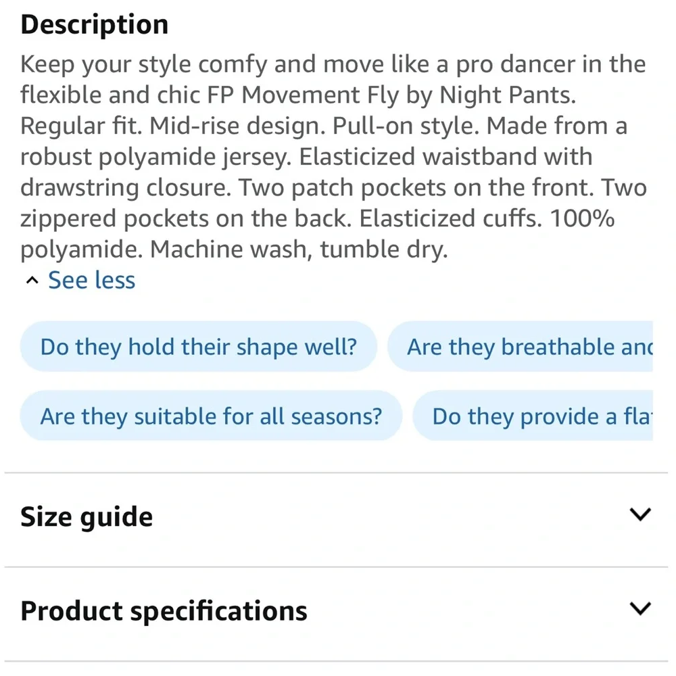The width and height of the screenshot is (676, 676).
Task: Click the Description heading
Action: [94, 25]
